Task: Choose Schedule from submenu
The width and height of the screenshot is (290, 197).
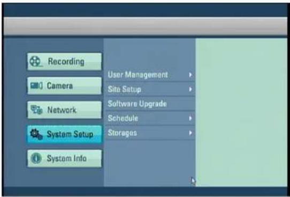Action: 150,118
